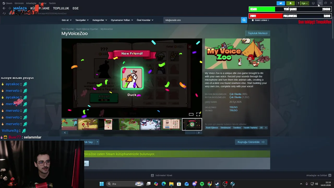Switch to the TOPLULUK tab
Image resolution: width=334 pixels, height=188 pixels.
click(x=61, y=8)
